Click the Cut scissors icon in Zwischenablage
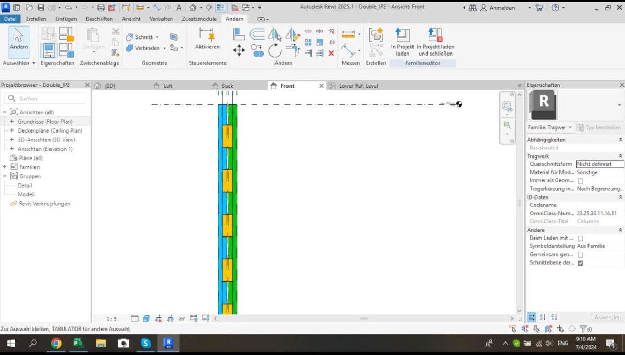625x355 pixels. tap(116, 32)
